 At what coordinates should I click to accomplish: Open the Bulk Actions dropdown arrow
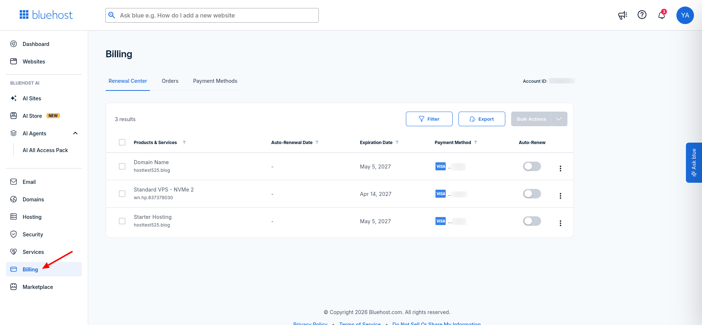[559, 119]
